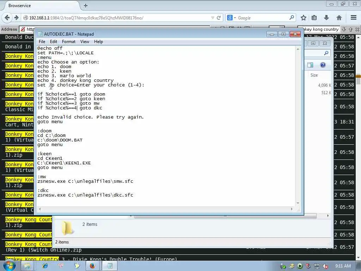The image size is (361, 271).
Task: Open Internet Explorer from taskbar
Action: (x=45, y=266)
